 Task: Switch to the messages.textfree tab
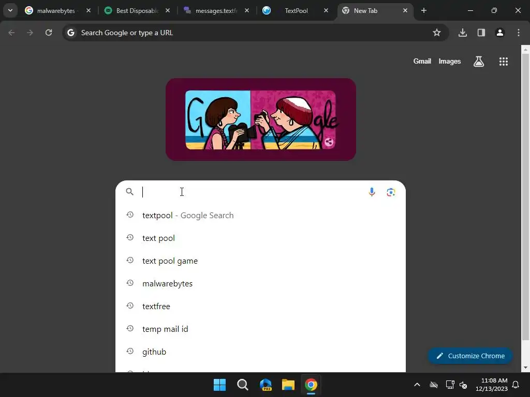216,10
